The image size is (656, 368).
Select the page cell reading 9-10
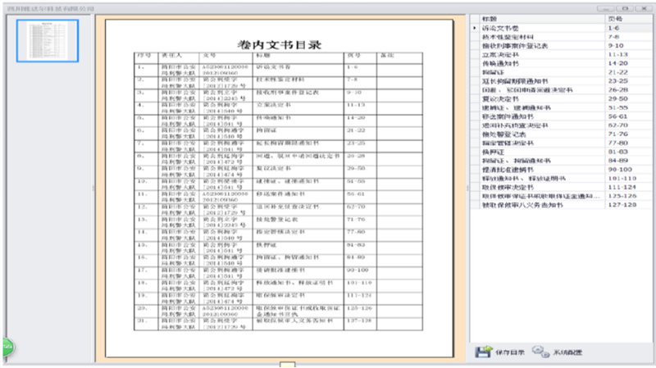coord(628,46)
